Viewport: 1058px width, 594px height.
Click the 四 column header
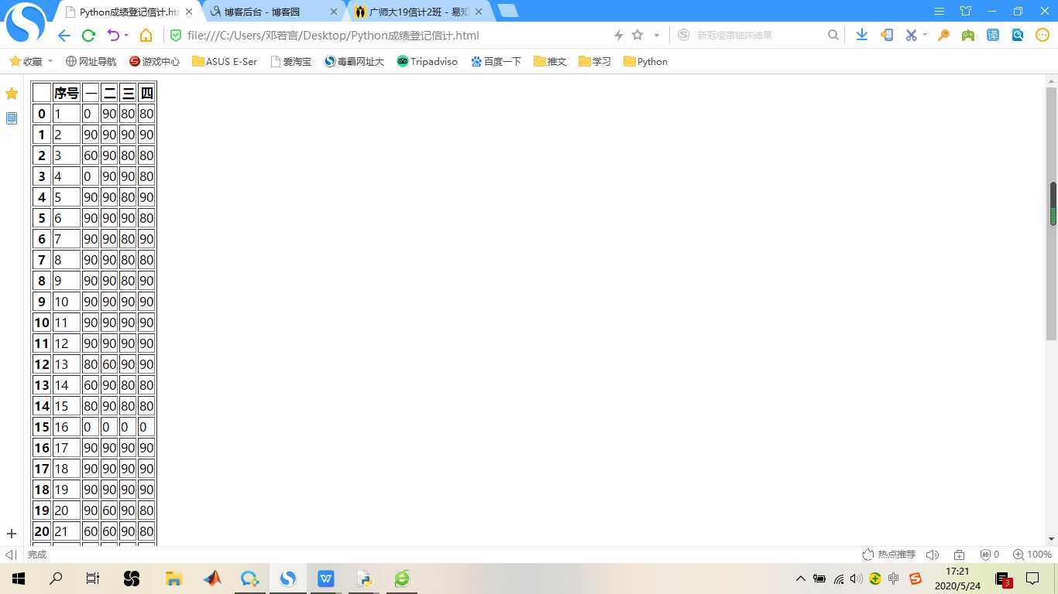(146, 93)
